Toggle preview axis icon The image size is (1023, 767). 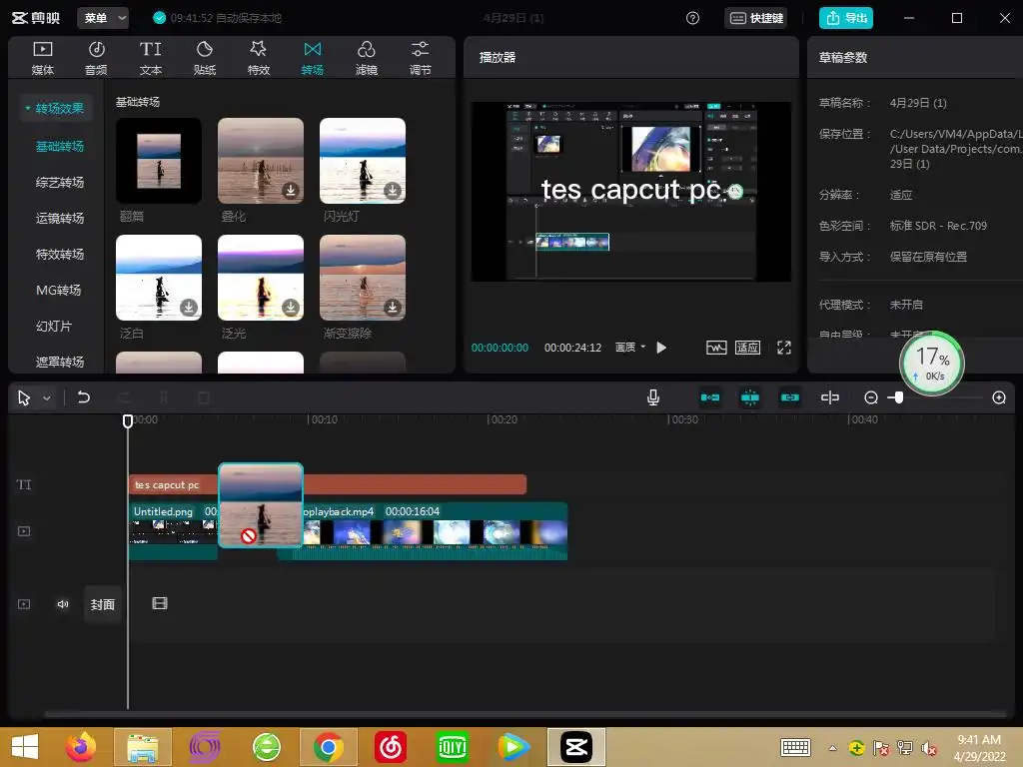coord(830,397)
